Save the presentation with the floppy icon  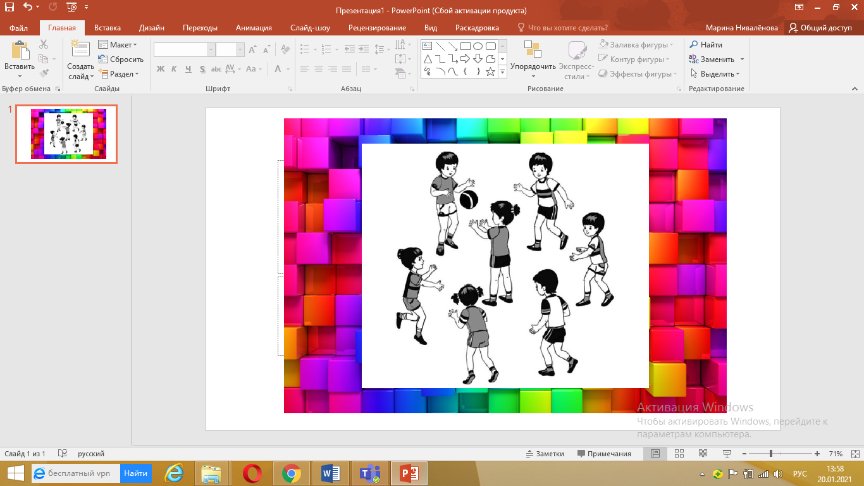9,8
